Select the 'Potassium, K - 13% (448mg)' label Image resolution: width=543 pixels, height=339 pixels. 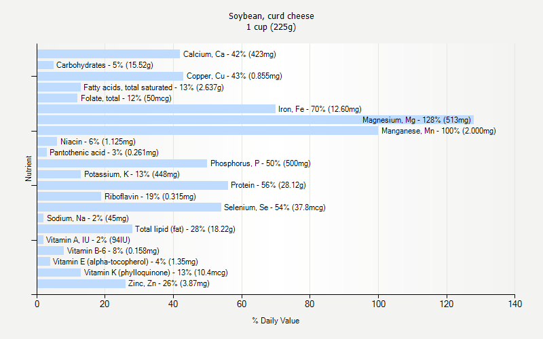pyautogui.click(x=132, y=174)
